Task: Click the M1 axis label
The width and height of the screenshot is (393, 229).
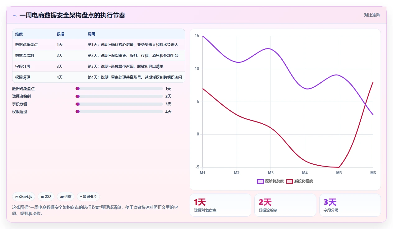Action: [202, 173]
